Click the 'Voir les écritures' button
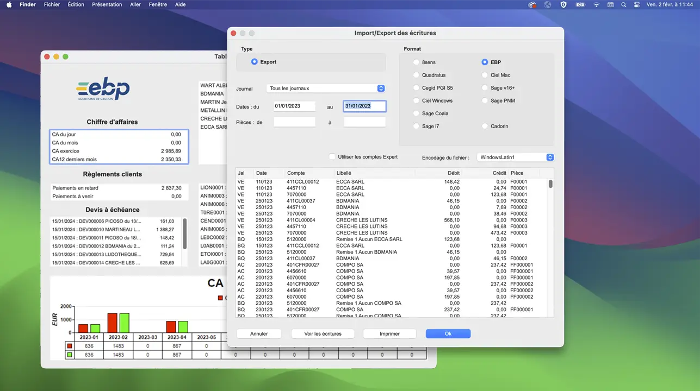This screenshot has width=700, height=391. 323,334
